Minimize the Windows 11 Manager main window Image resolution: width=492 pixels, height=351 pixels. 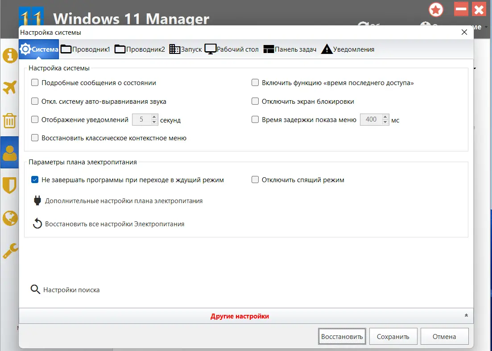(461, 9)
